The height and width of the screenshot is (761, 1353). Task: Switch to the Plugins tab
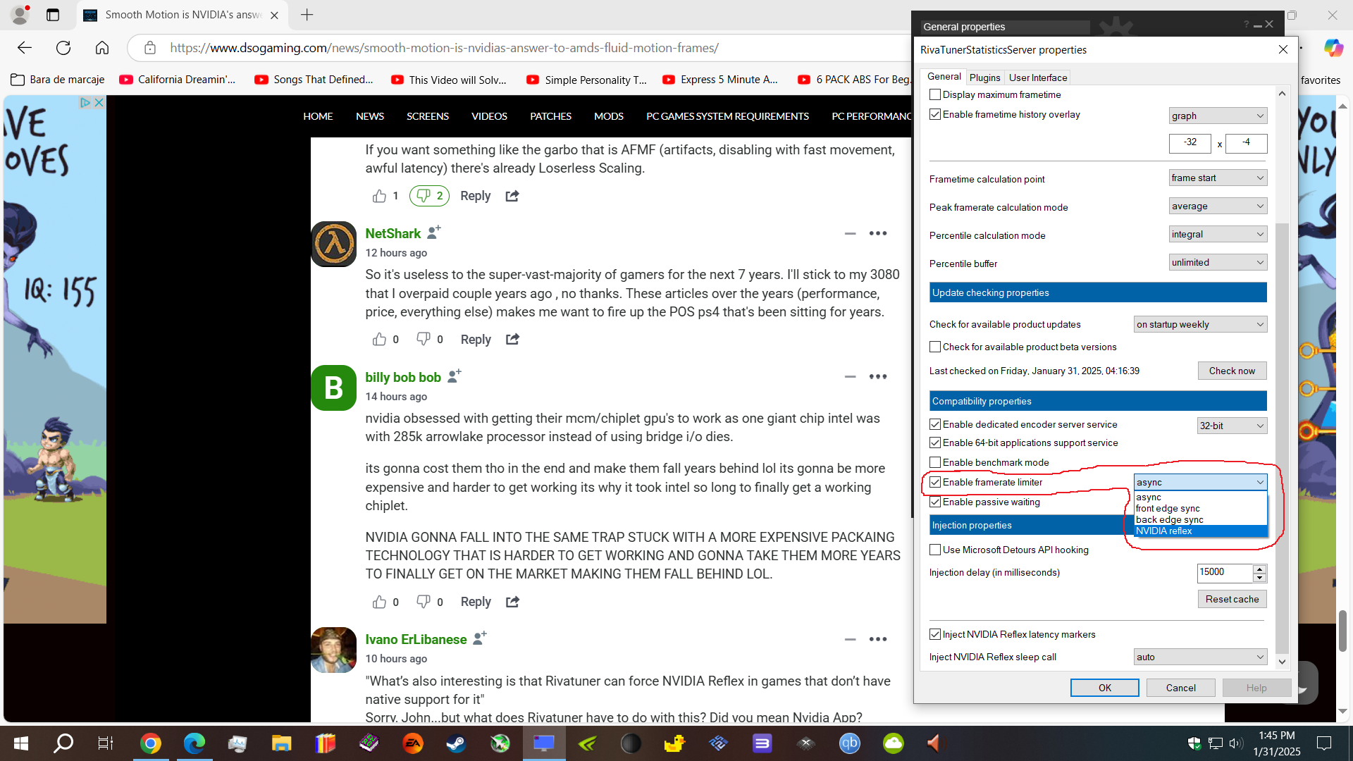tap(984, 78)
